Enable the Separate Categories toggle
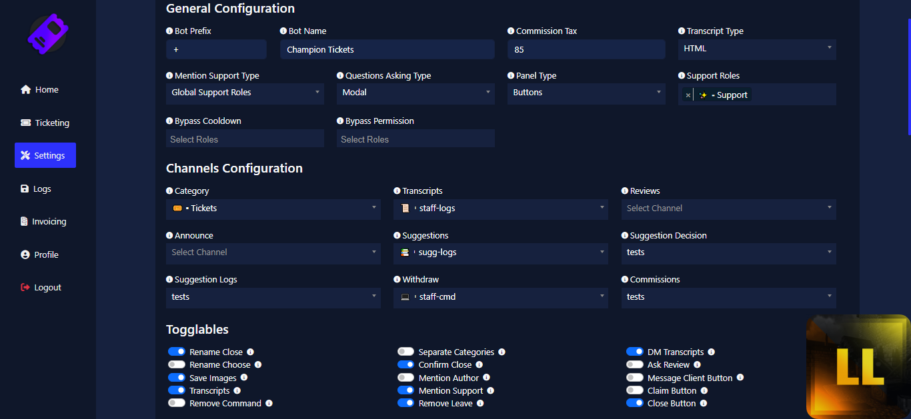Viewport: 911px width, 419px height. pyautogui.click(x=405, y=352)
